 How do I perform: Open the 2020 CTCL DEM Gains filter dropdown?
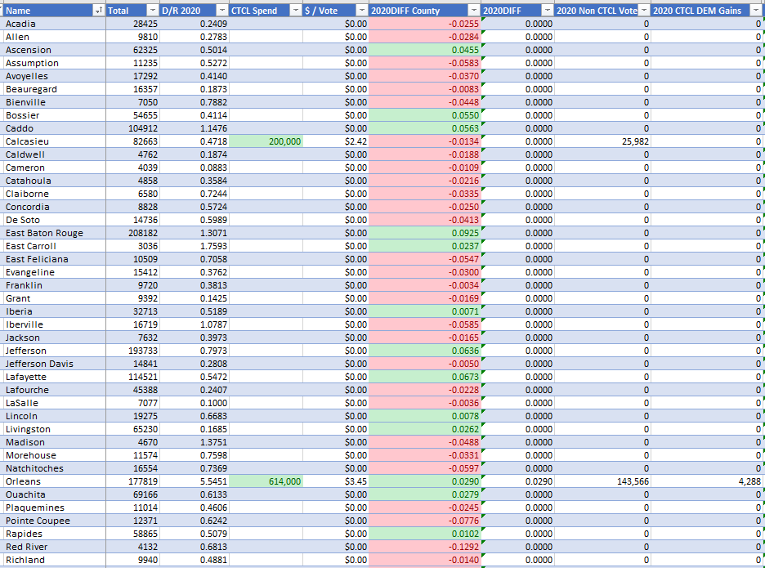755,11
